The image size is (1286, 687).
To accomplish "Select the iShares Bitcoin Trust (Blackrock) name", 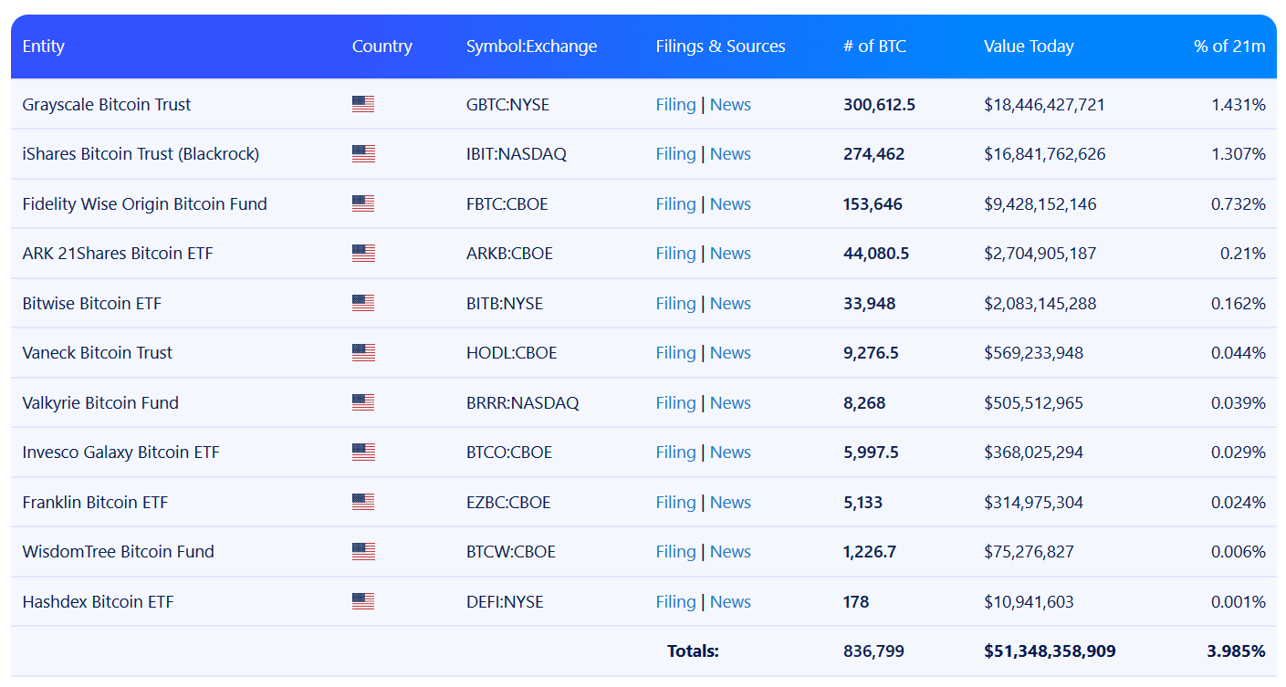I will [141, 154].
